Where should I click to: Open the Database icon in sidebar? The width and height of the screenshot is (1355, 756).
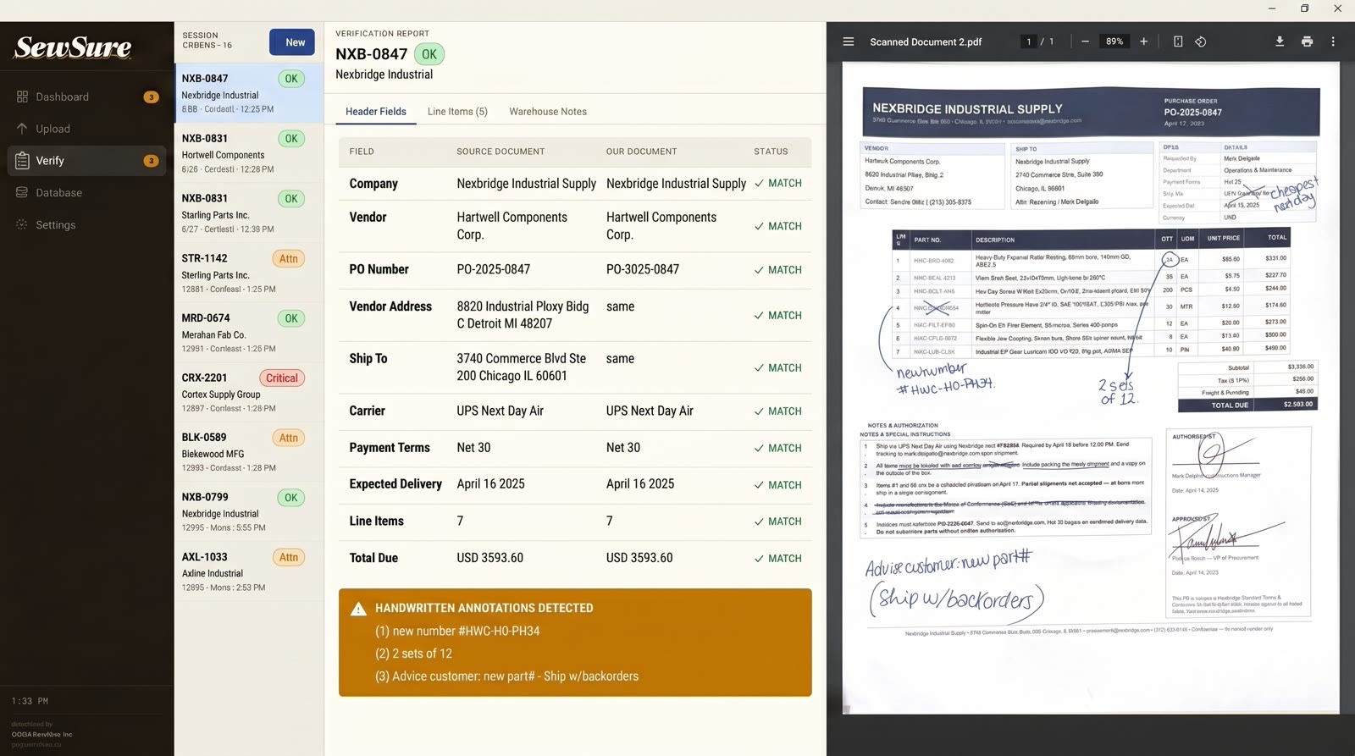click(x=22, y=192)
